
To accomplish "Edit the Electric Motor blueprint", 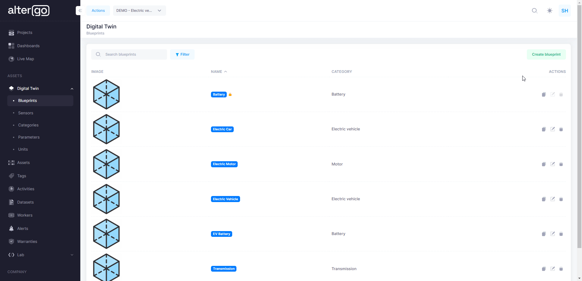I will (x=553, y=164).
